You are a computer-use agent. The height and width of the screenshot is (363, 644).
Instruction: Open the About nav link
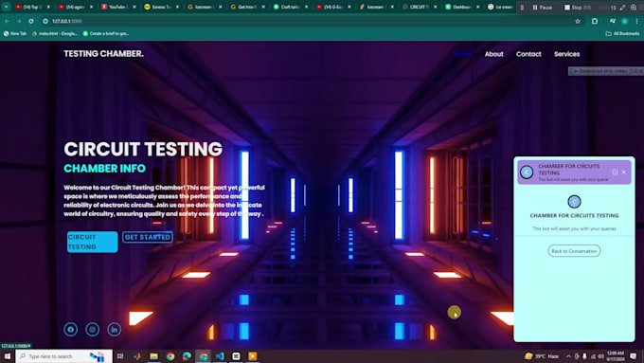[494, 54]
